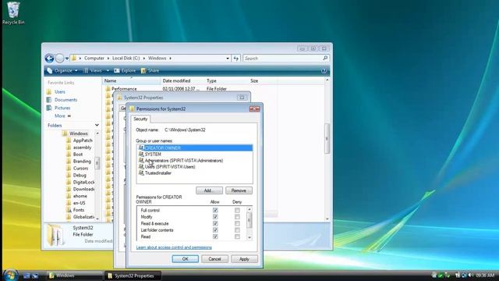Select en-US folder in tree
The height and width of the screenshot is (281, 499).
pyautogui.click(x=79, y=203)
